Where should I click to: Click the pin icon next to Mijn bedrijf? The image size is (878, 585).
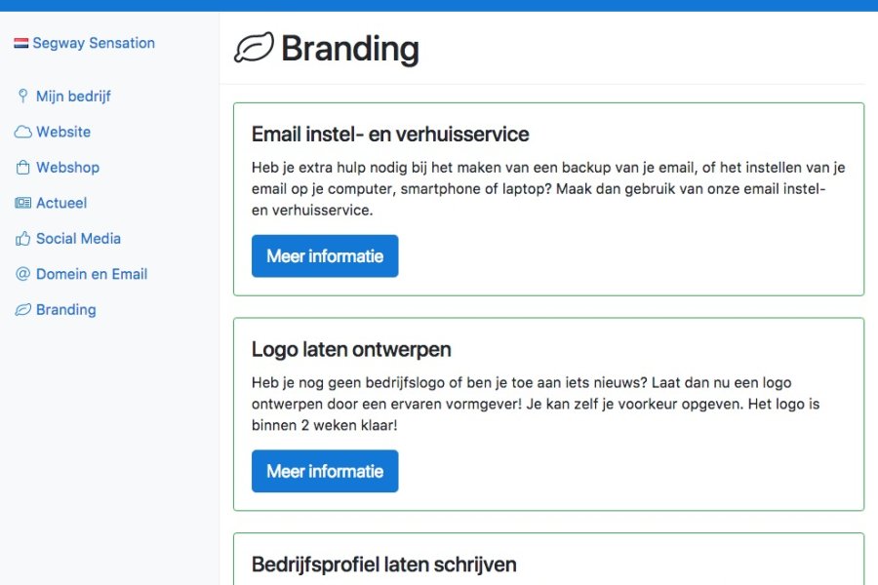[23, 96]
